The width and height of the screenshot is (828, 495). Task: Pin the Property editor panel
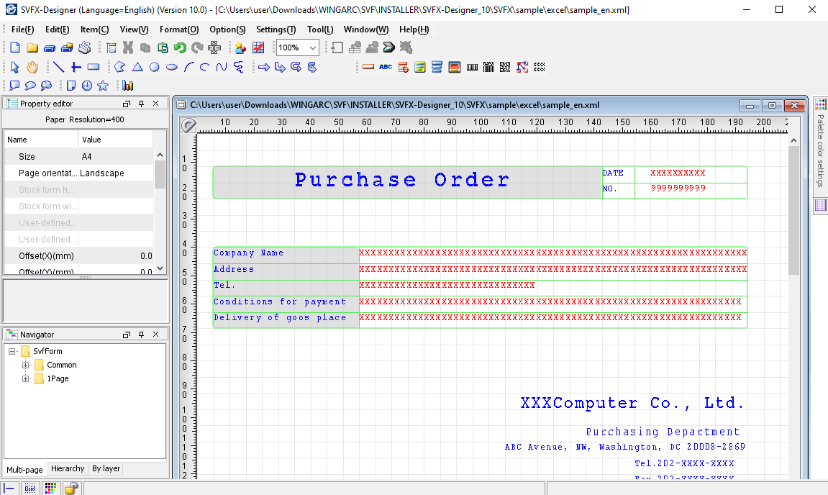[142, 104]
